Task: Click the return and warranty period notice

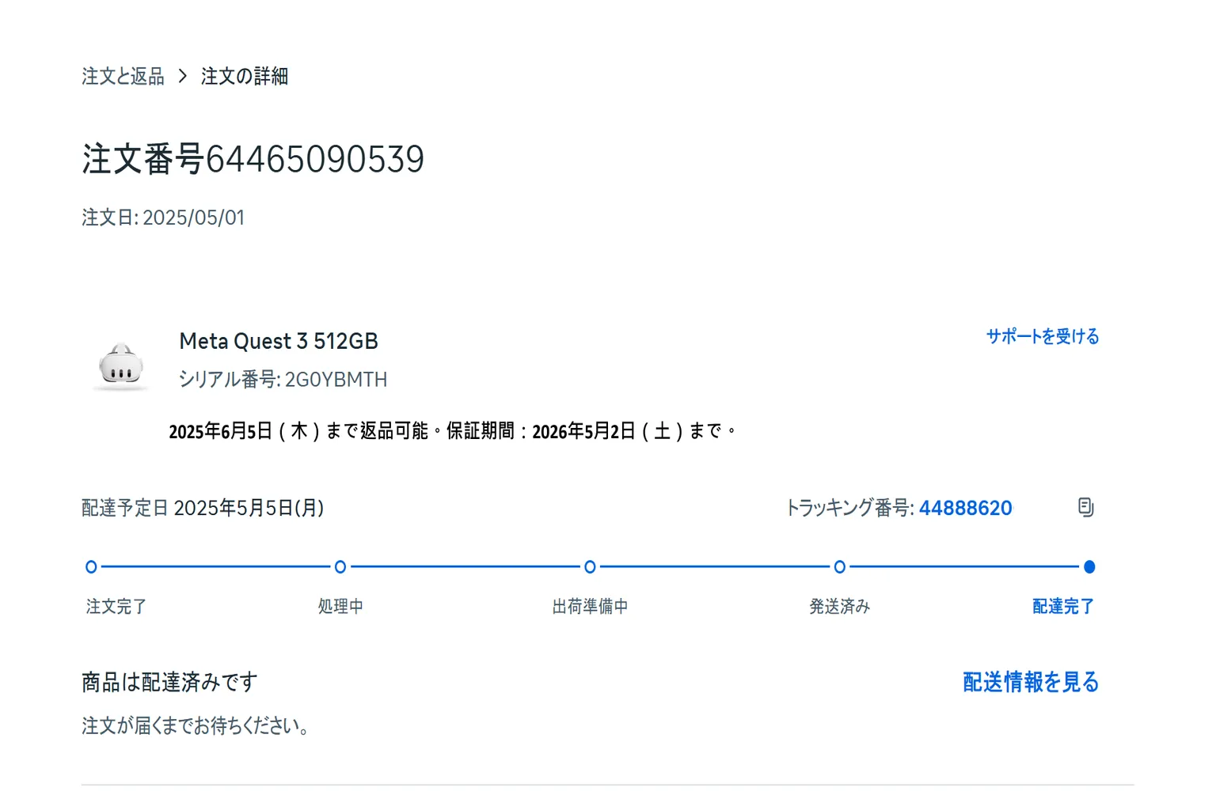Action: click(453, 431)
